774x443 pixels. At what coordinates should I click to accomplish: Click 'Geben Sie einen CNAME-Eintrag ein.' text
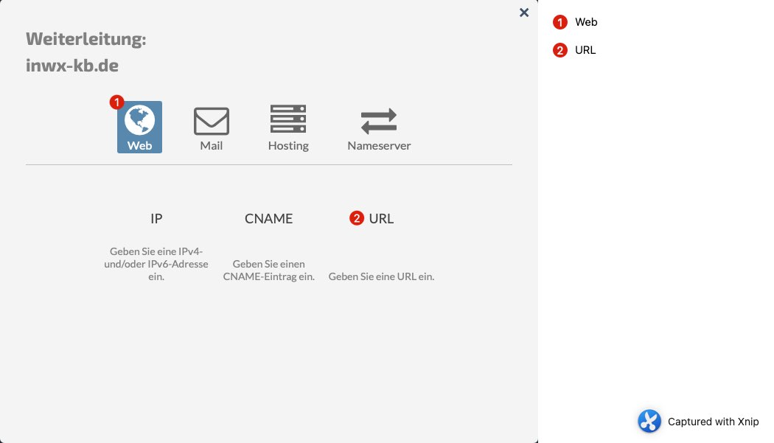[x=268, y=270]
